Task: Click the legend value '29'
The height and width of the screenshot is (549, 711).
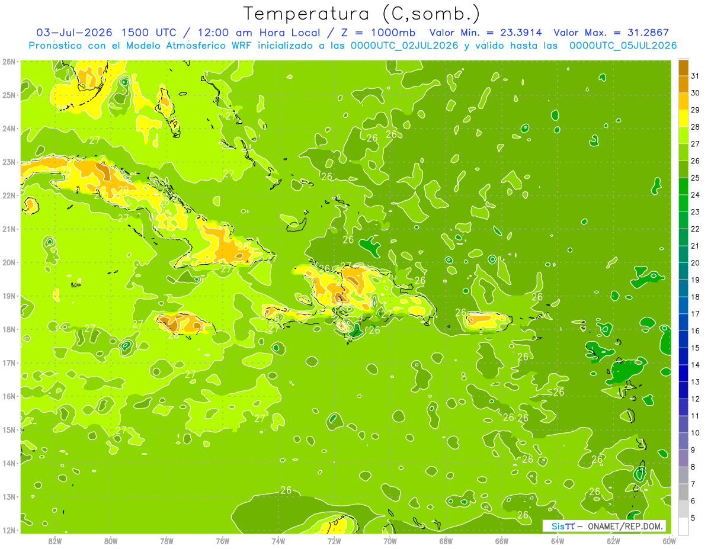Action: [x=695, y=110]
